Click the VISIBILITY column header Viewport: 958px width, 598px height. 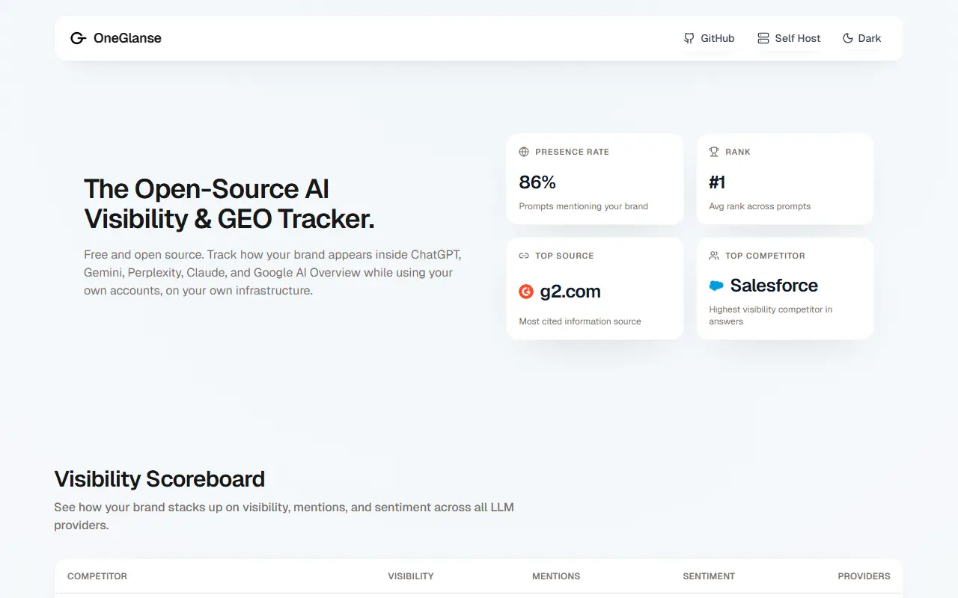[411, 576]
